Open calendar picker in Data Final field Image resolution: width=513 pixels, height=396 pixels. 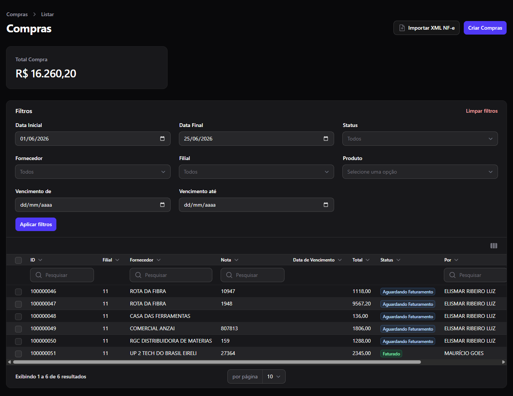click(x=326, y=139)
